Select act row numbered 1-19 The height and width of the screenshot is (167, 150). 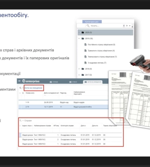(63, 102)
